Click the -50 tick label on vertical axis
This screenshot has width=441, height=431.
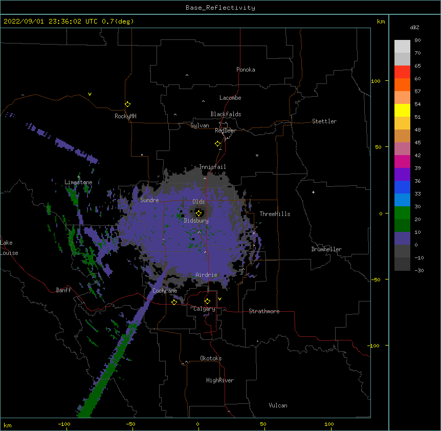(x=376, y=279)
